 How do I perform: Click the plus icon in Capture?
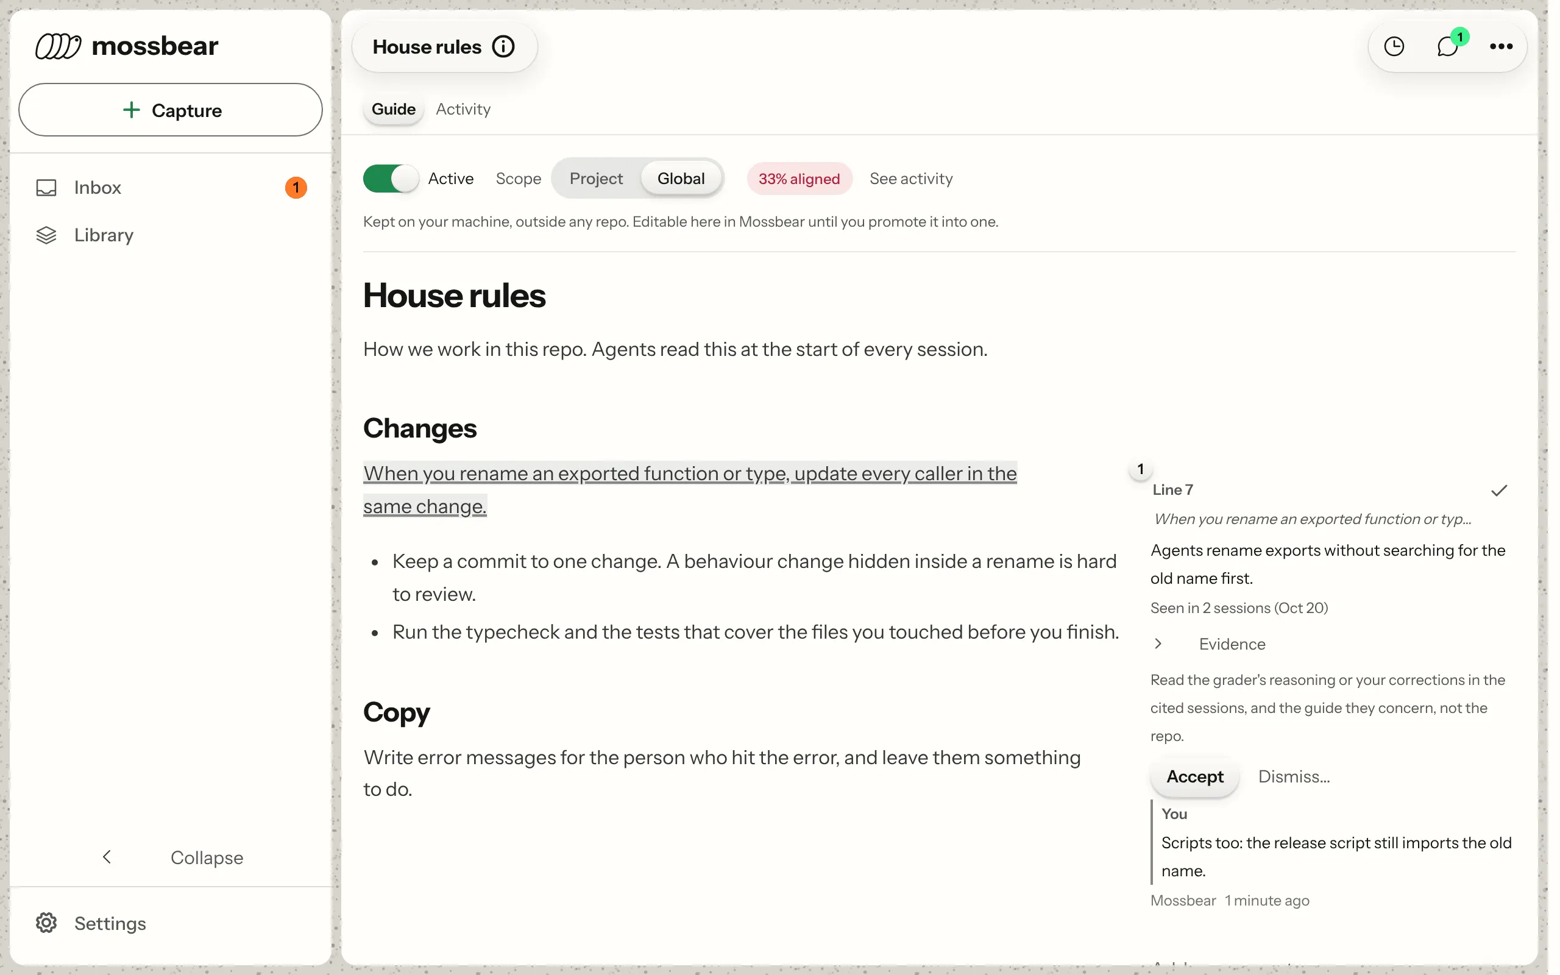coord(132,110)
